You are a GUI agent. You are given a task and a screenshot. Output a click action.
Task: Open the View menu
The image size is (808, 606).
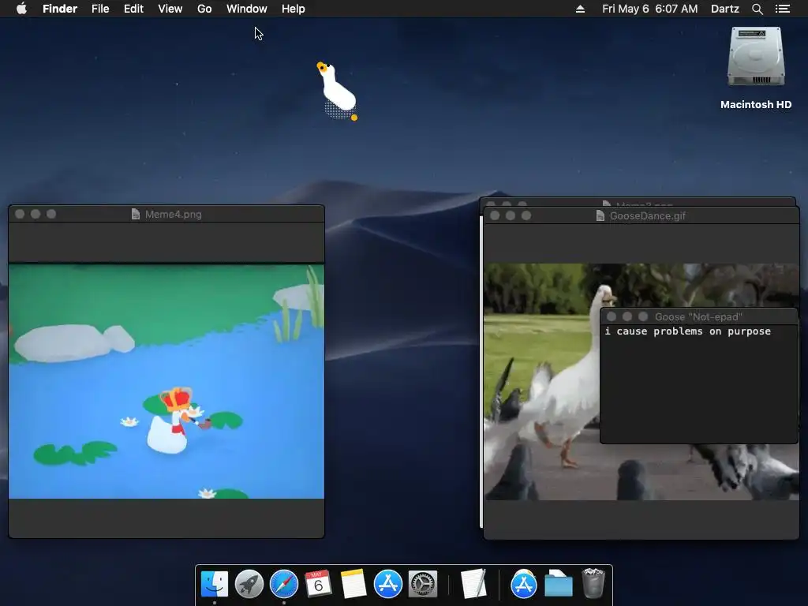point(170,9)
